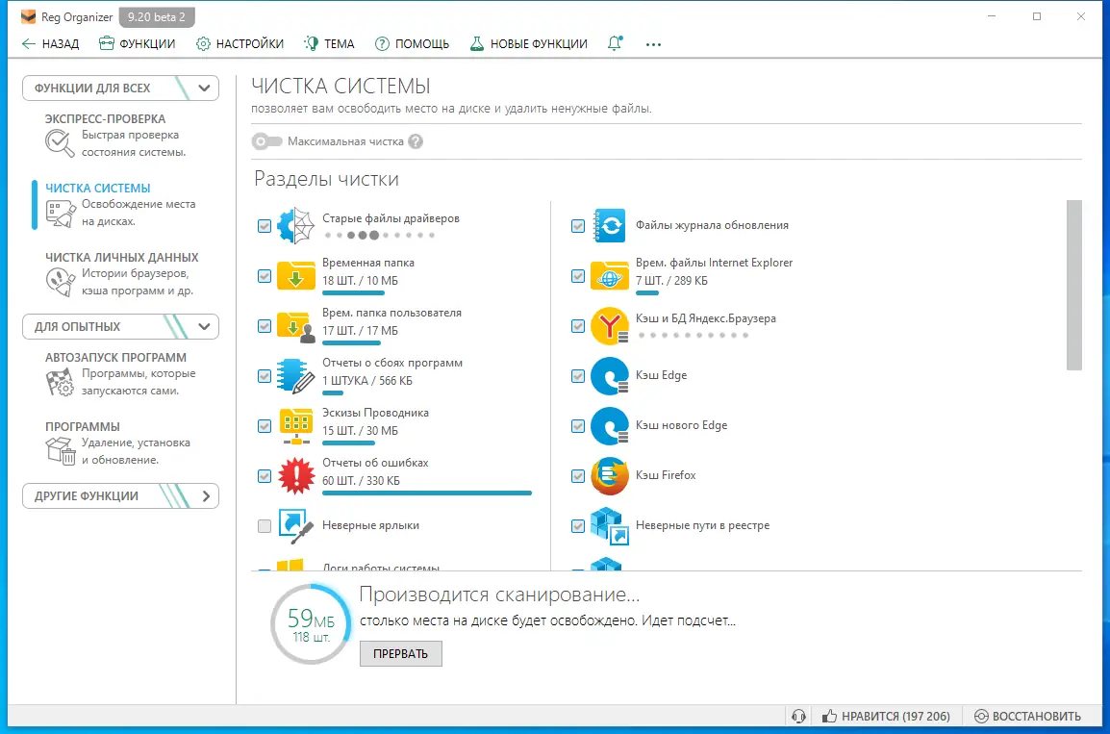Click the 7 ШТ. / 289 КБ value
This screenshot has height=734, width=1110.
click(671, 280)
